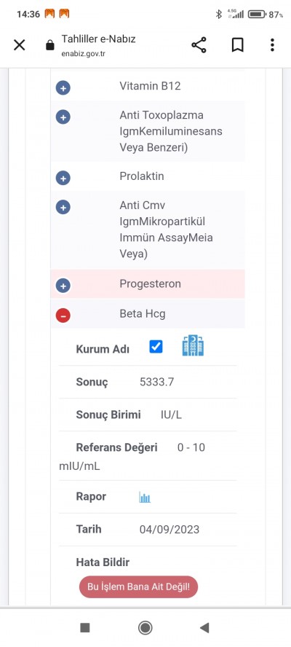Open the three-dot browser menu
Screen dimensions: 291x647
pyautogui.click(x=272, y=45)
